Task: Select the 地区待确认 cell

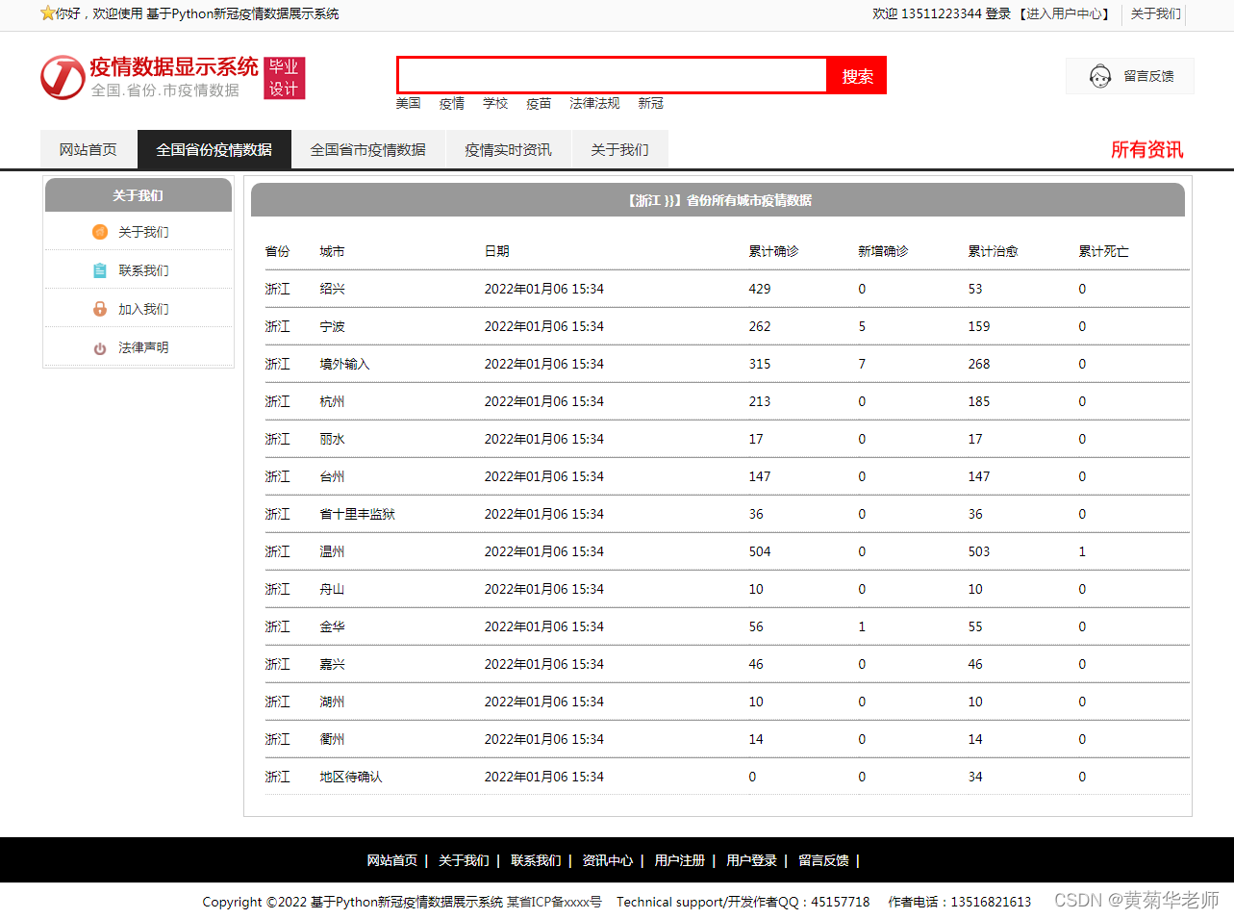Action: pyautogui.click(x=351, y=777)
